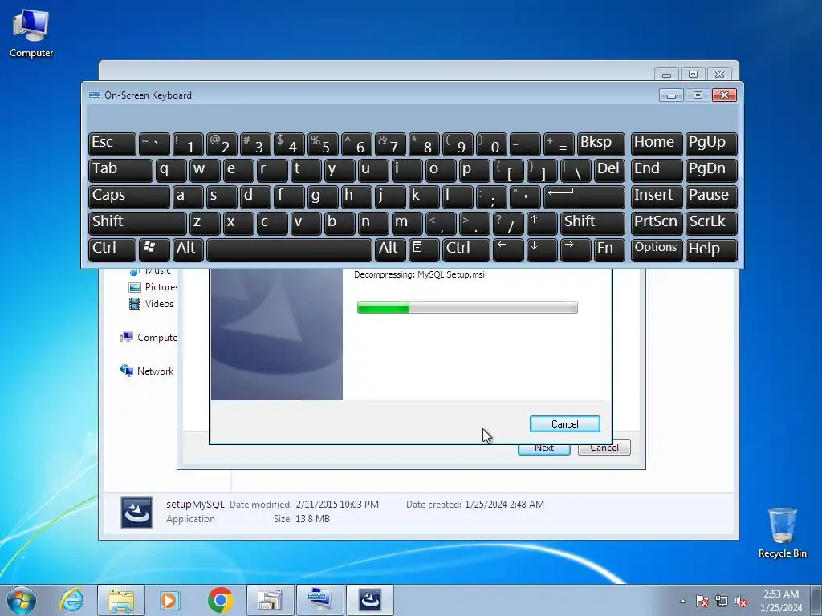The width and height of the screenshot is (822, 616).
Task: Open Windows Explorer from taskbar
Action: [121, 600]
